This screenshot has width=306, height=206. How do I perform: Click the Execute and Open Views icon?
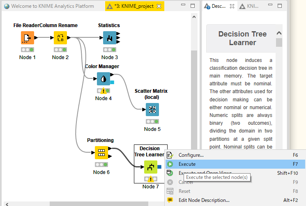170,173
